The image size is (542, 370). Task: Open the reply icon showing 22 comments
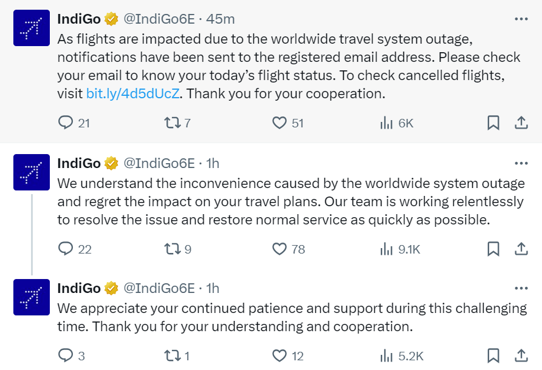pos(66,249)
